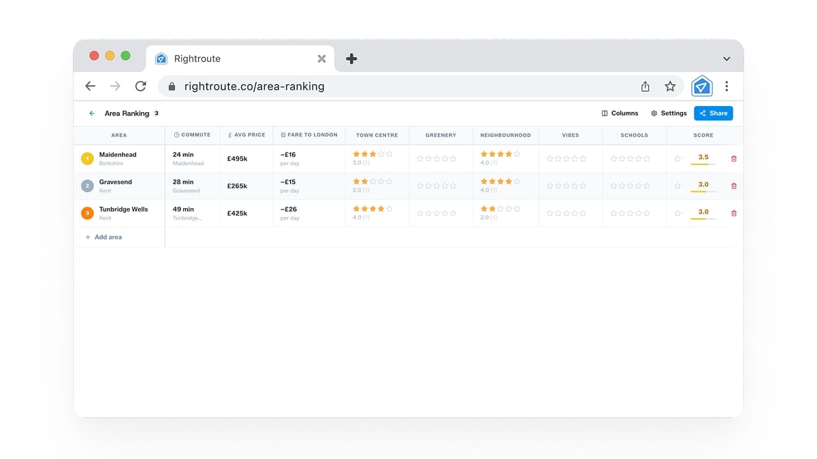The image size is (817, 459).
Task: Open the Rightroute extension icon
Action: (x=701, y=86)
